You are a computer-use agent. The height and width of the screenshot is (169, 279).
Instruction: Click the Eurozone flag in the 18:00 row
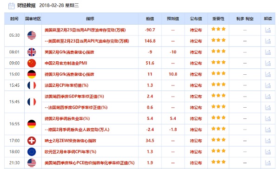point(32,151)
